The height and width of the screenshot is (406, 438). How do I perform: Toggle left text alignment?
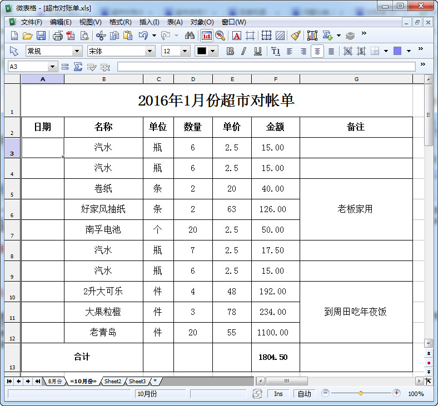click(x=290, y=51)
